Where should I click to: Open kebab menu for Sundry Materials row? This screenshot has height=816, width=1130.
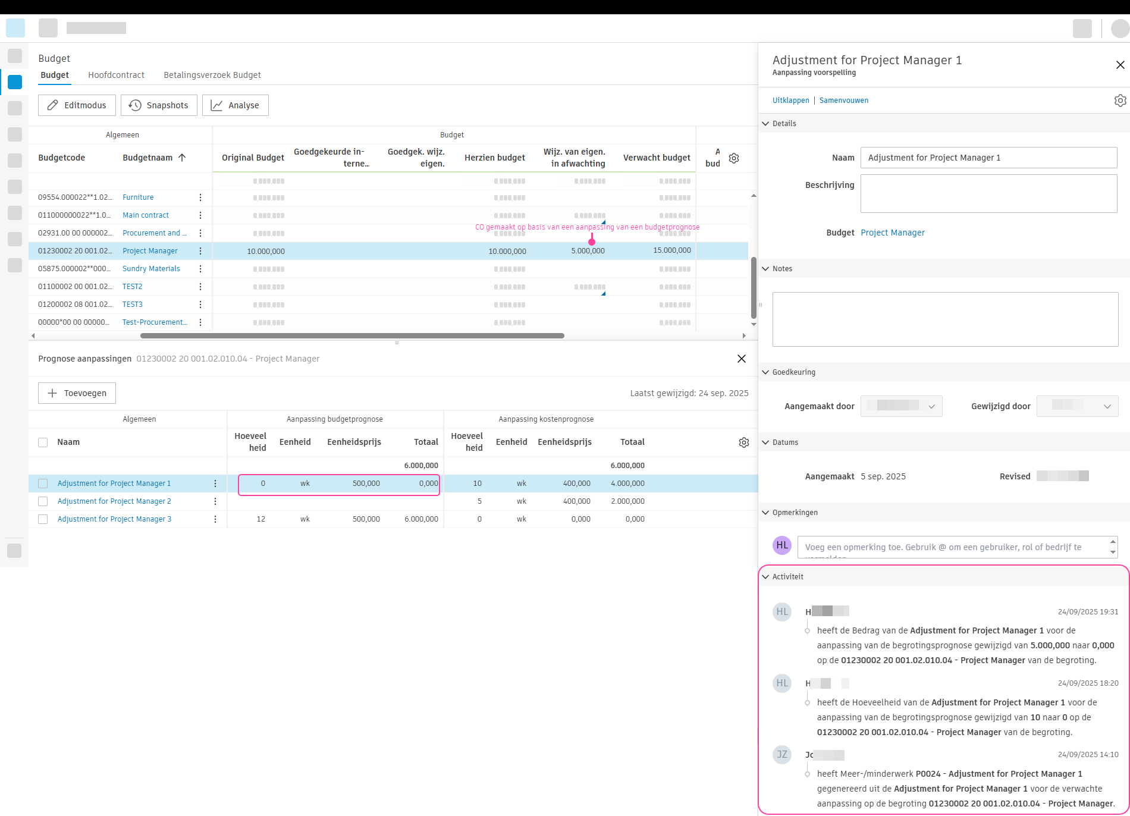click(x=200, y=269)
